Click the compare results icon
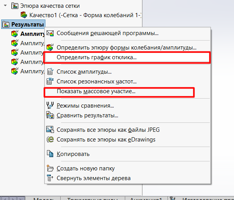 tap(50, 115)
